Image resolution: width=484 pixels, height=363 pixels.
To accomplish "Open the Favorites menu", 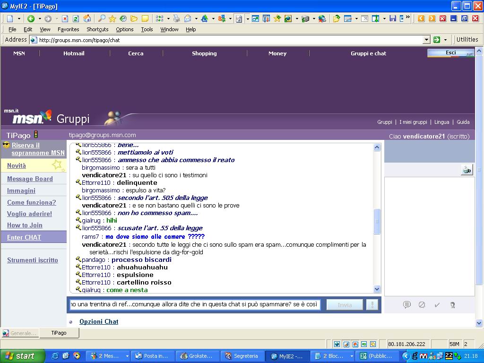I will click(68, 29).
